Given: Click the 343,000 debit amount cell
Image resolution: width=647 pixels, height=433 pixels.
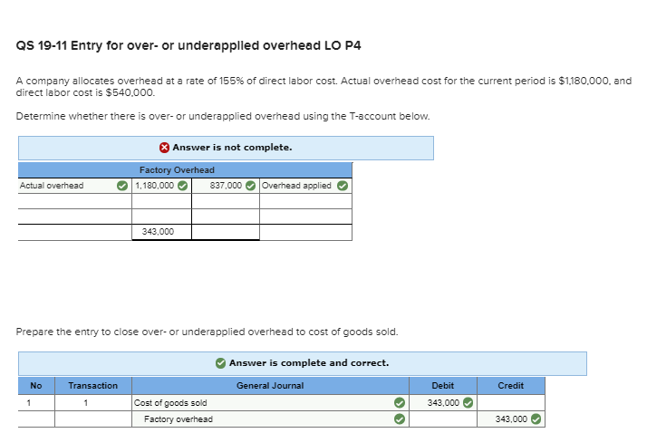Looking at the screenshot, I should point(443,402).
